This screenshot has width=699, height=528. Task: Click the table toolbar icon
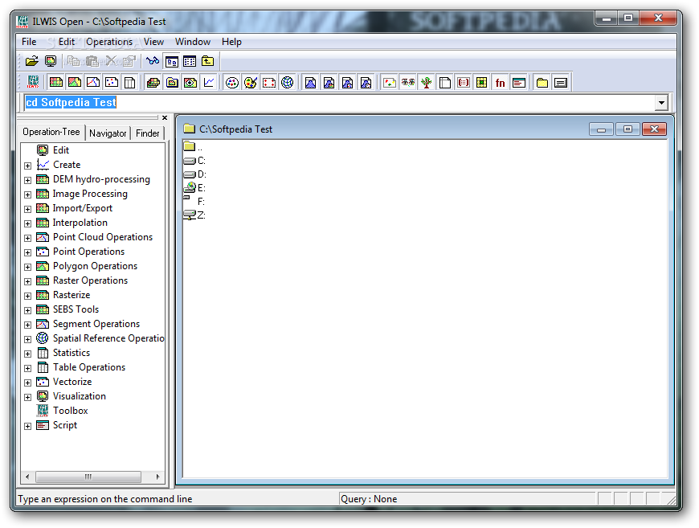(x=129, y=82)
